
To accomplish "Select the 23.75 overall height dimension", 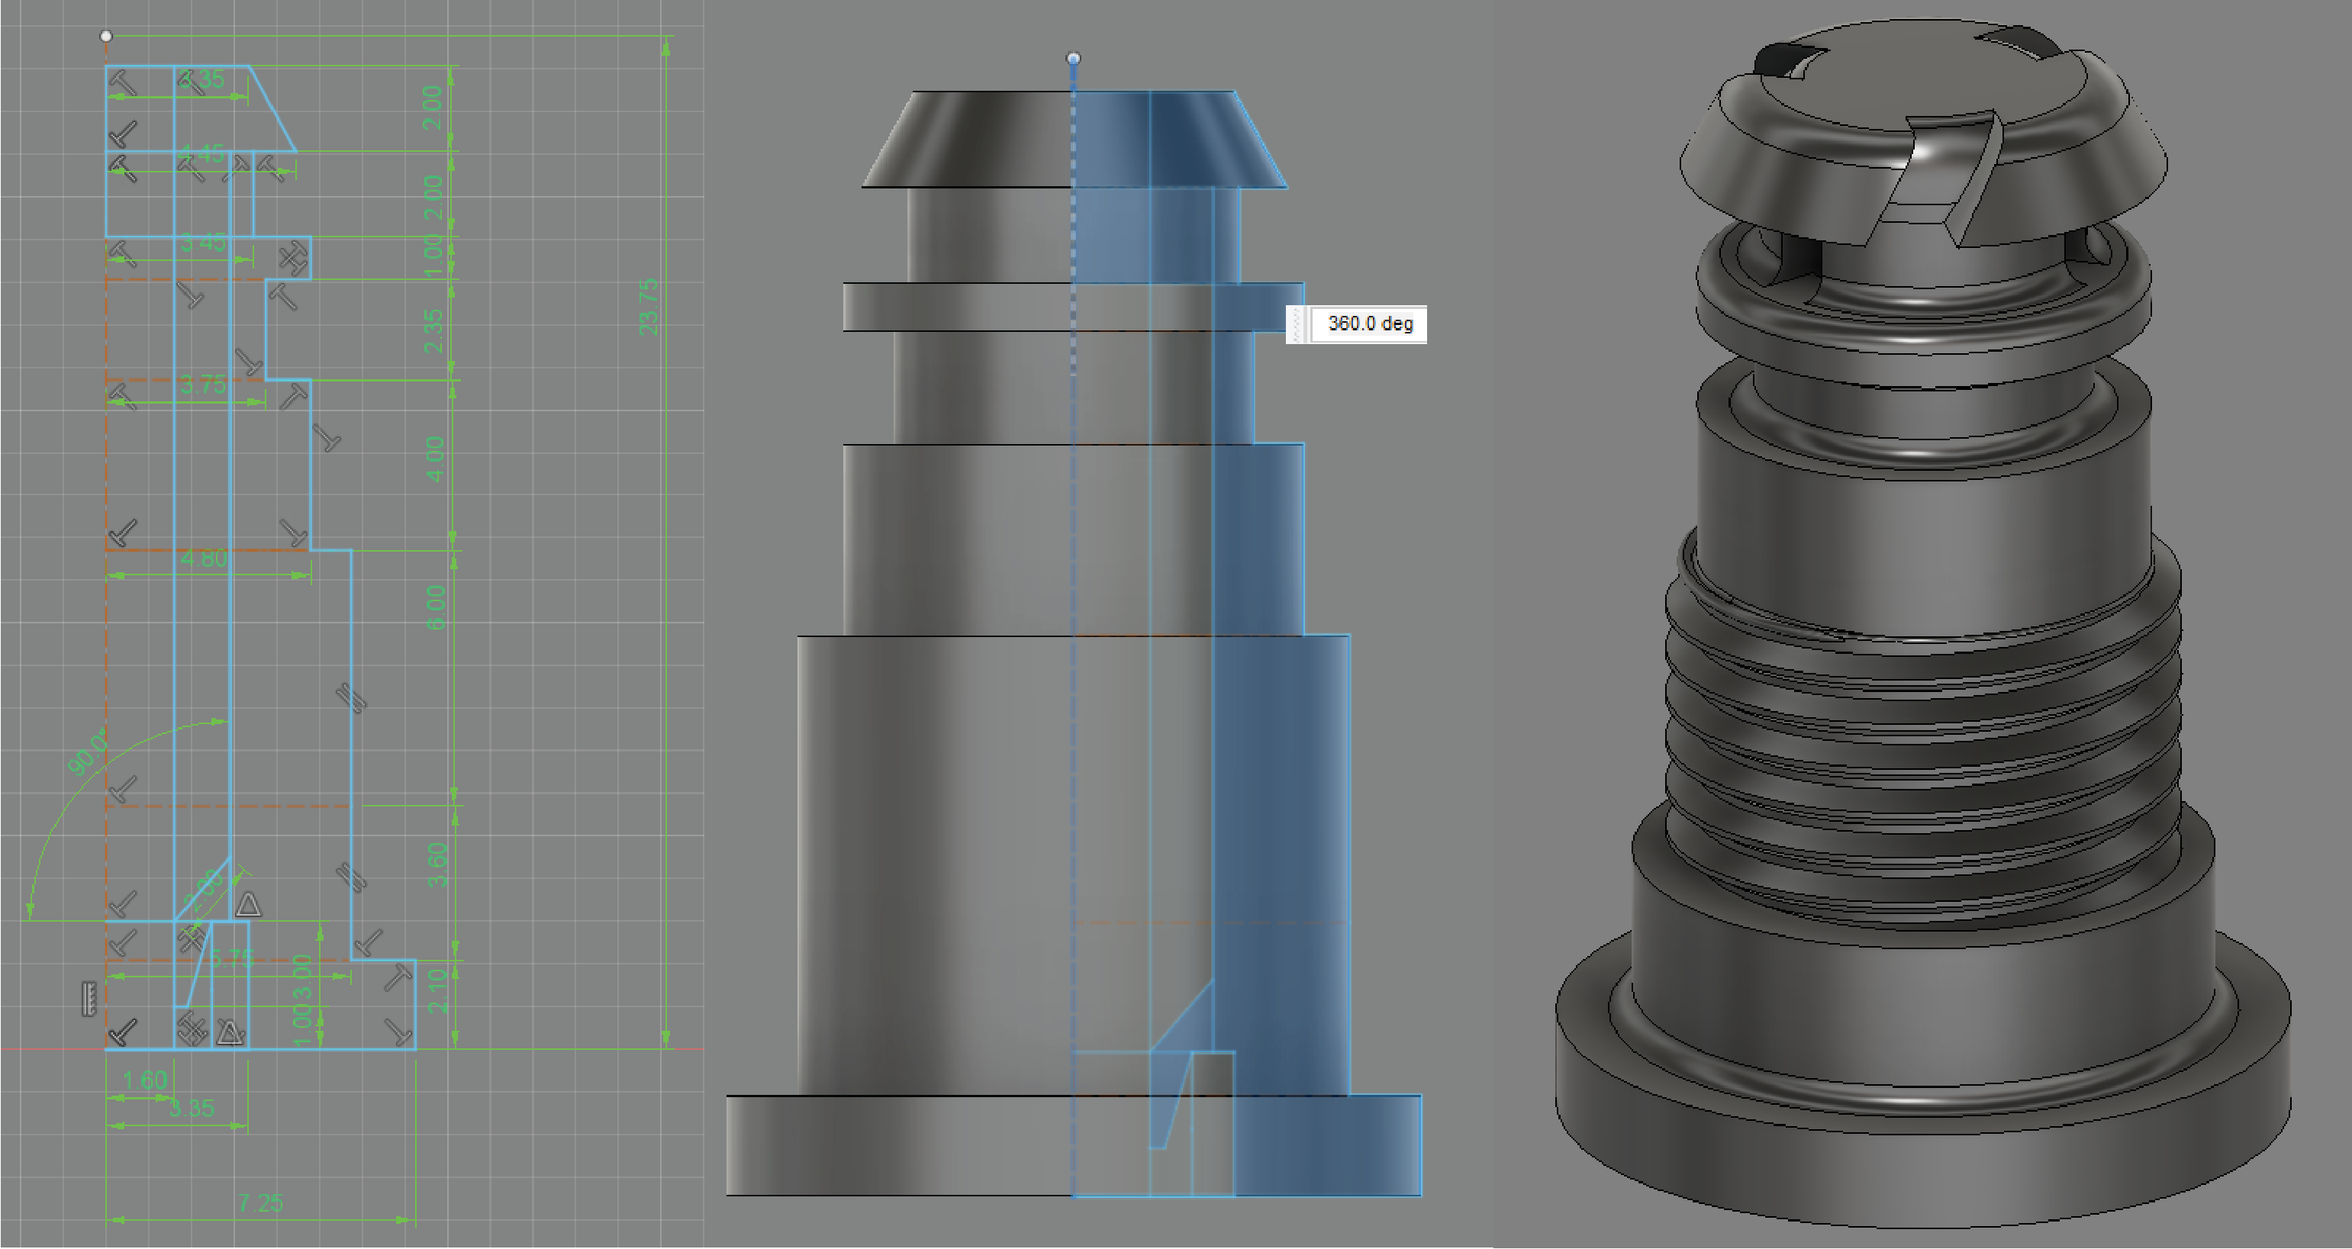I will (x=648, y=307).
